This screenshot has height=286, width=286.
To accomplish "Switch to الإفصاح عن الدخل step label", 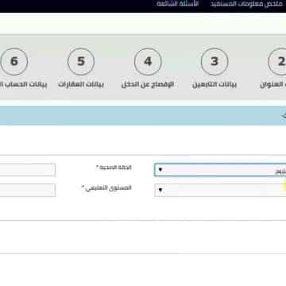I will (148, 85).
